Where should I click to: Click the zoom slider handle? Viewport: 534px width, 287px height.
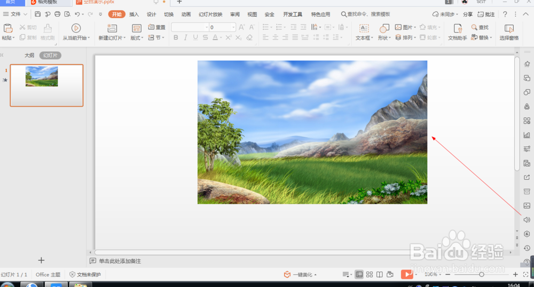tap(482, 274)
